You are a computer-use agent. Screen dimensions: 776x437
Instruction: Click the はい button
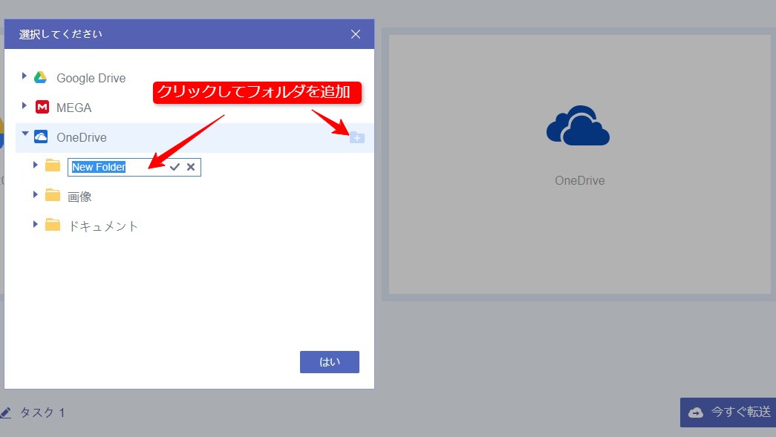[x=330, y=362]
